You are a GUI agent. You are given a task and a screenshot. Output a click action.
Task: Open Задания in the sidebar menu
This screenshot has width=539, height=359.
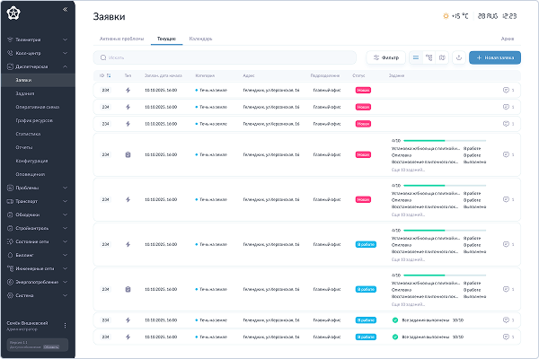pos(25,93)
